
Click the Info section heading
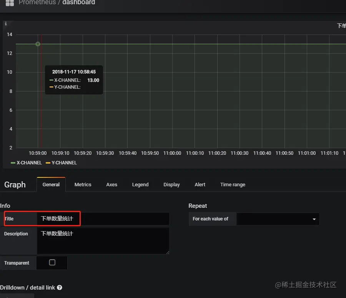(5, 206)
